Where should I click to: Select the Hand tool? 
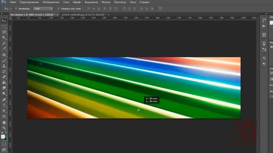[4, 122]
